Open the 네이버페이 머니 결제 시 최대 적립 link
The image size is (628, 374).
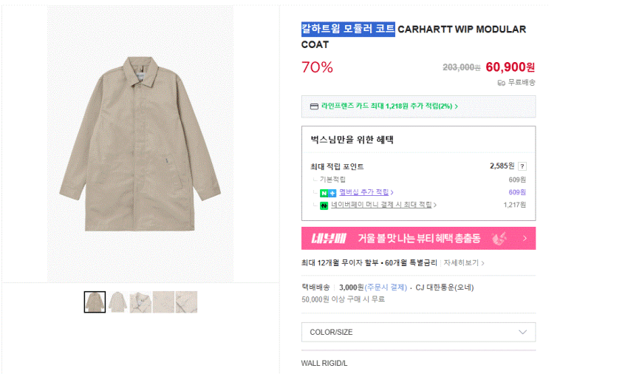(x=383, y=205)
